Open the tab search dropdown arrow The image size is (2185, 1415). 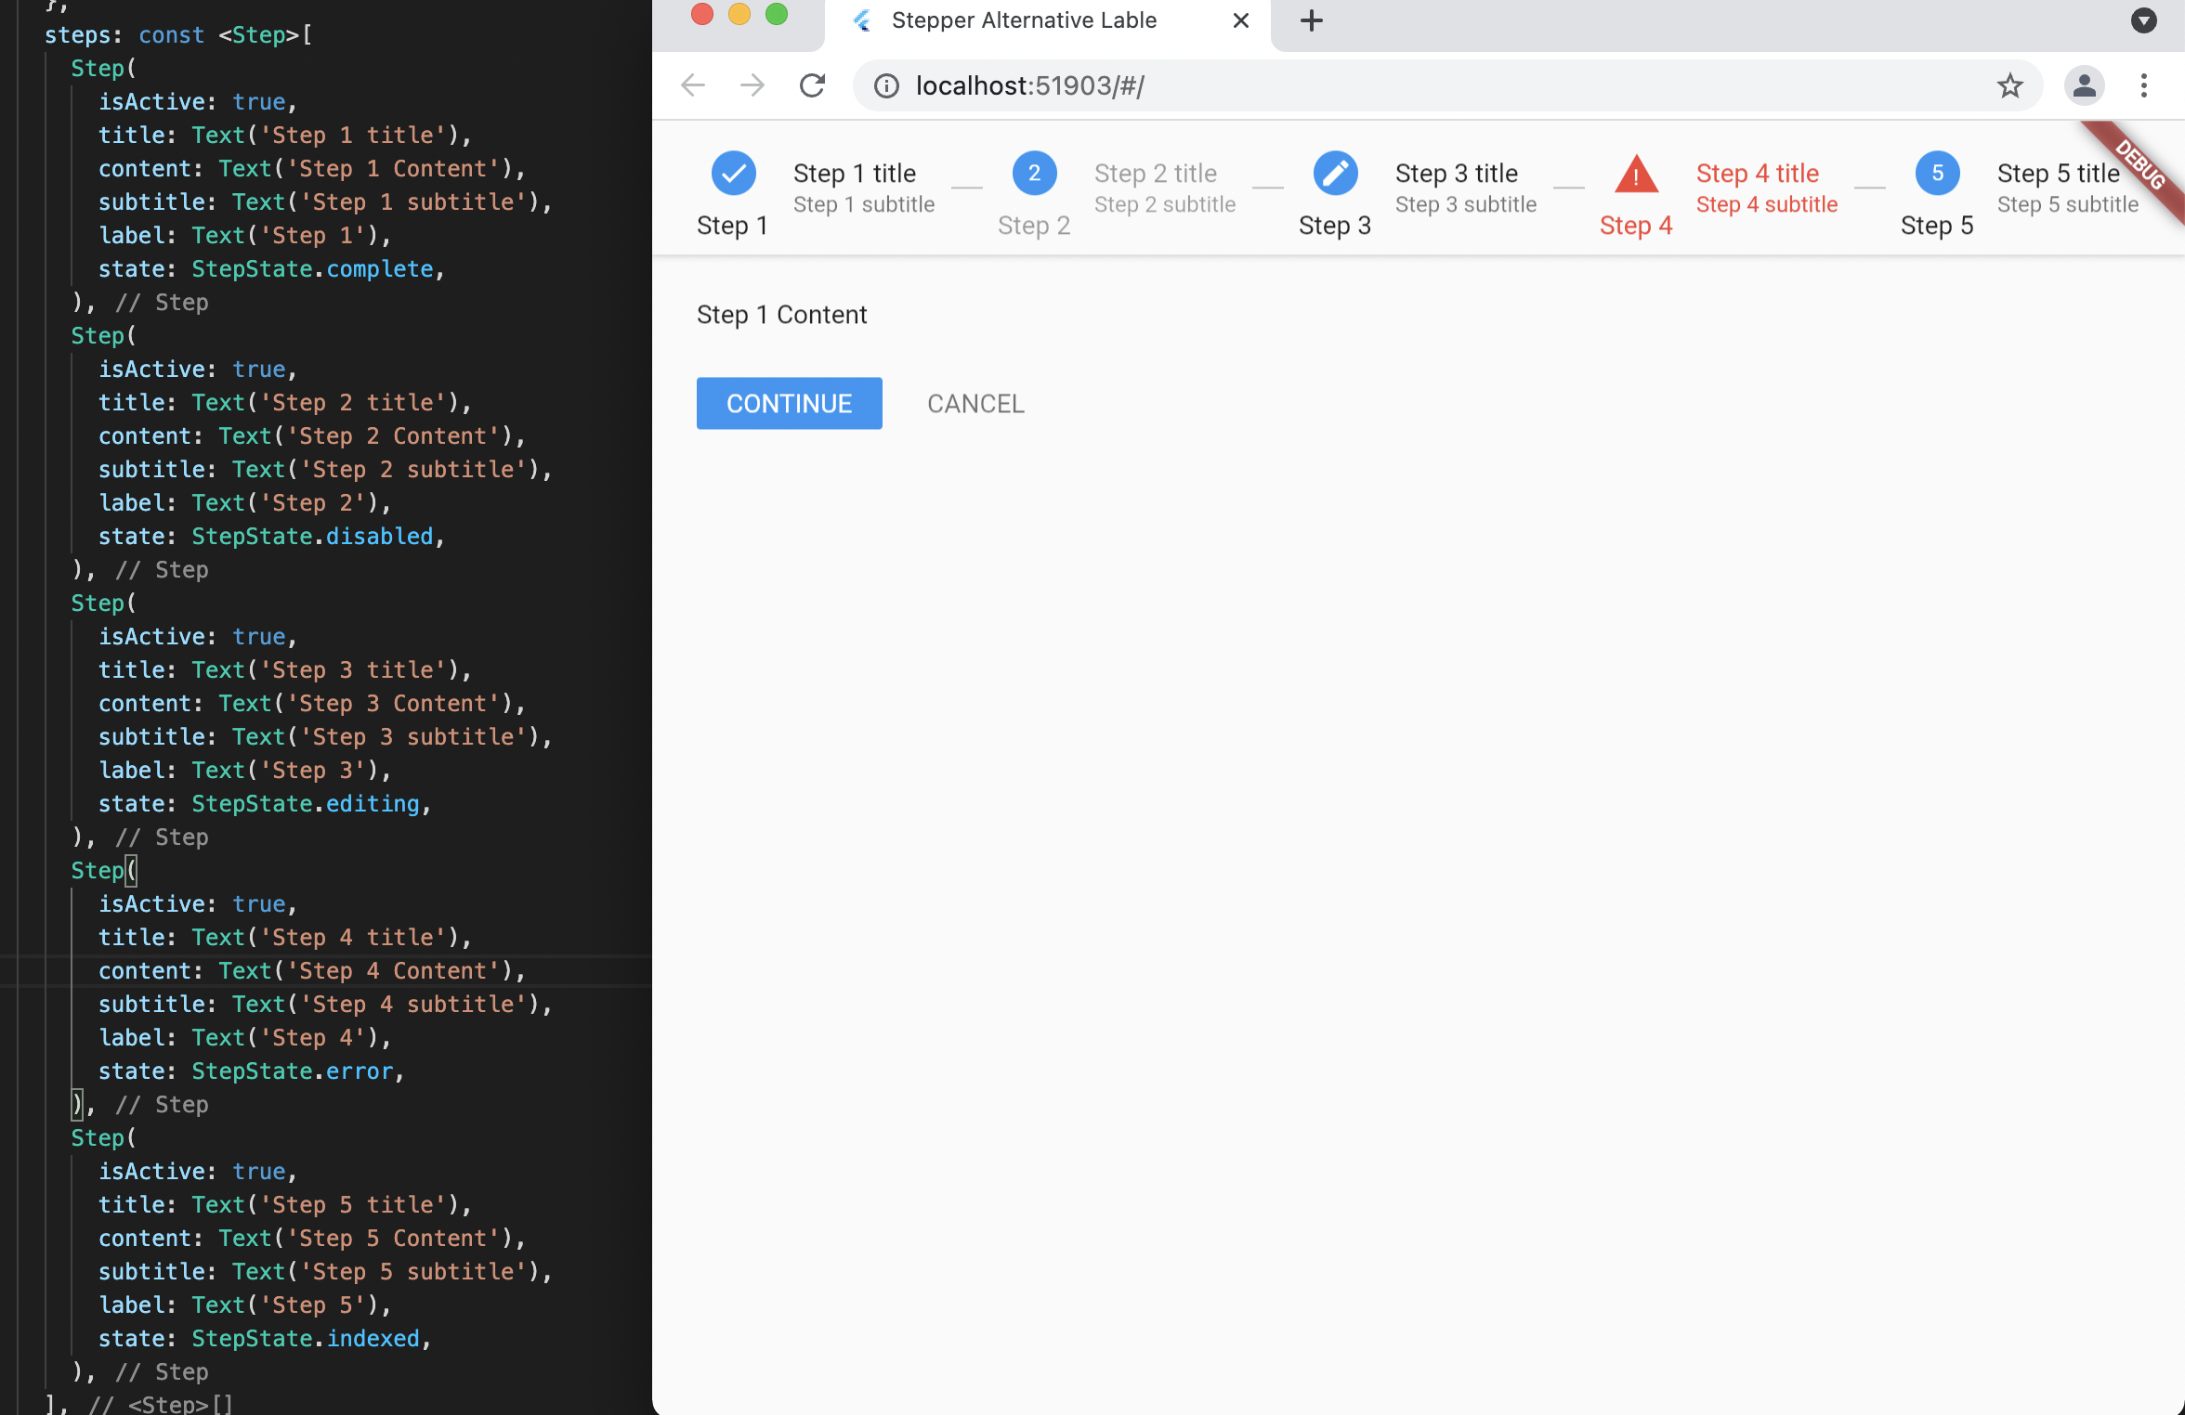click(x=2143, y=20)
